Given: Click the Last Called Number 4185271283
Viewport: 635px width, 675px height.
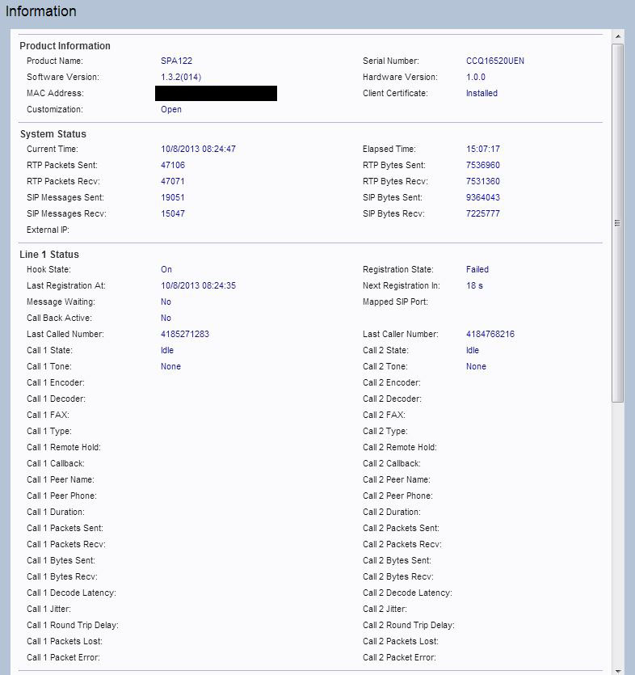Looking at the screenshot, I should (x=185, y=334).
